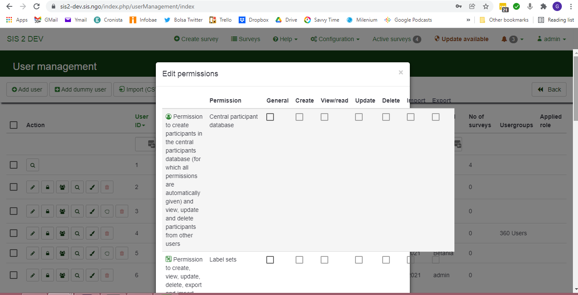Close the Edit permissions dialog
578x295 pixels.
[400, 72]
